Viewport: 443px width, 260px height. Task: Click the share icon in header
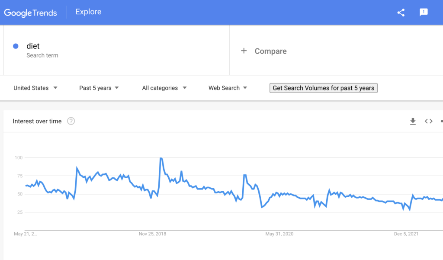tap(401, 13)
